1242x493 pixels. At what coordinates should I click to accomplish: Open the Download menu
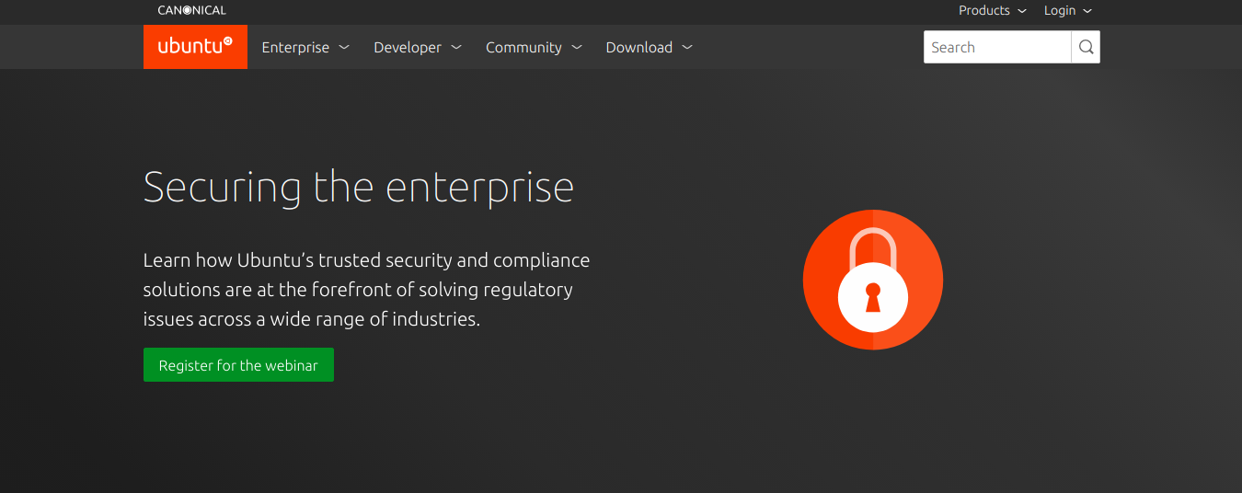click(649, 47)
